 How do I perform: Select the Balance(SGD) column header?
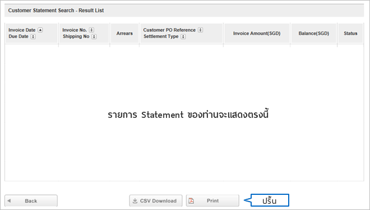pos(313,33)
